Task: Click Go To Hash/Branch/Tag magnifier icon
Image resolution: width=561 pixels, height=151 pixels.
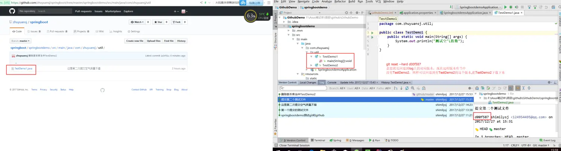Action: [x=413, y=88]
